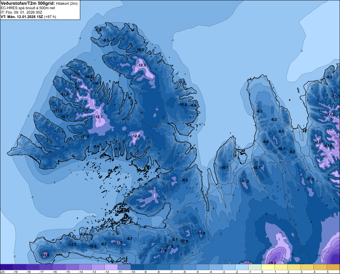The image size is (340, 274).
Task: Click the -12.7 temperature label
Action: point(99,117)
